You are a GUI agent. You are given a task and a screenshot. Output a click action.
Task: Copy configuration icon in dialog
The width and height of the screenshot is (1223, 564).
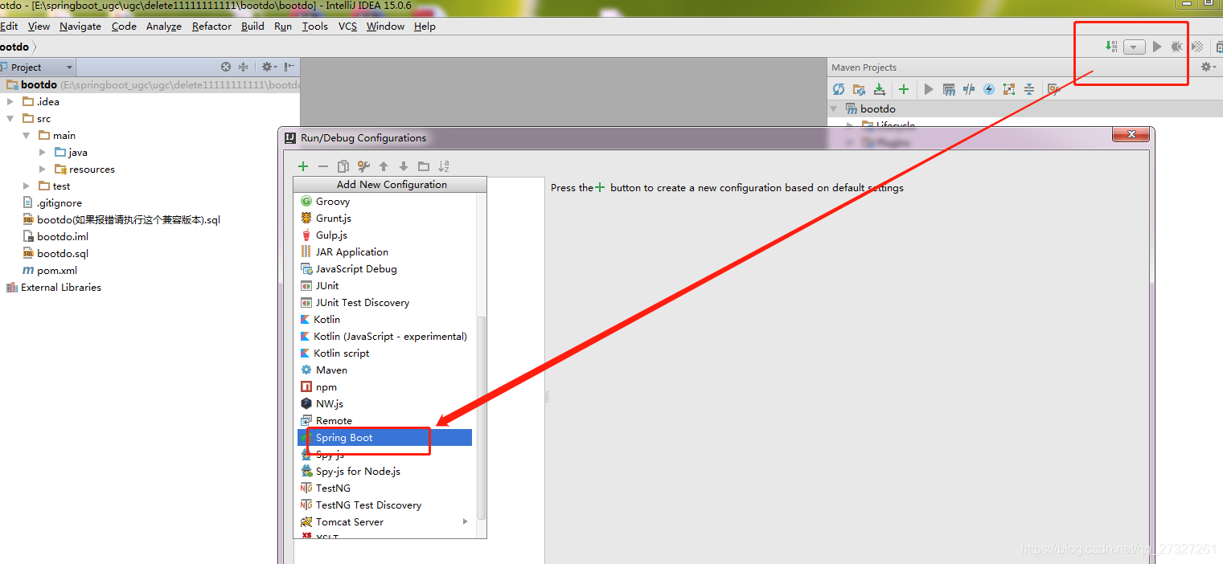point(343,166)
